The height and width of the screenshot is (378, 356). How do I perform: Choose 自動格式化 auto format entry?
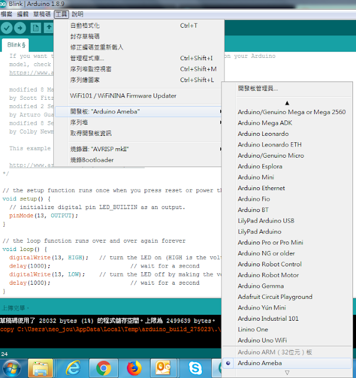point(138,25)
